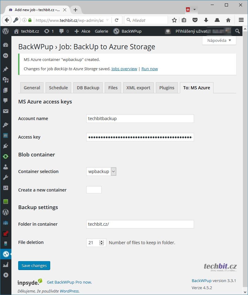Switch to the Schedule tab
The height and width of the screenshot is (295, 248).
pos(58,88)
